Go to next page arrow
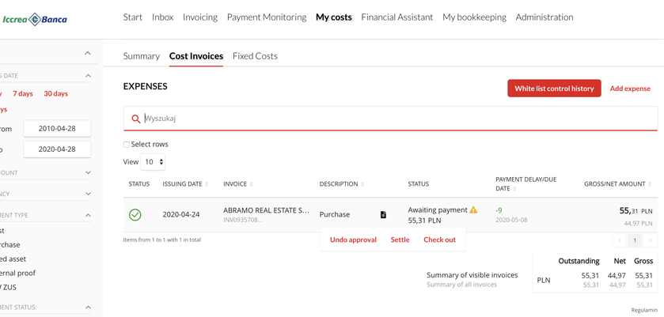This screenshot has width=664, height=317. (651, 240)
